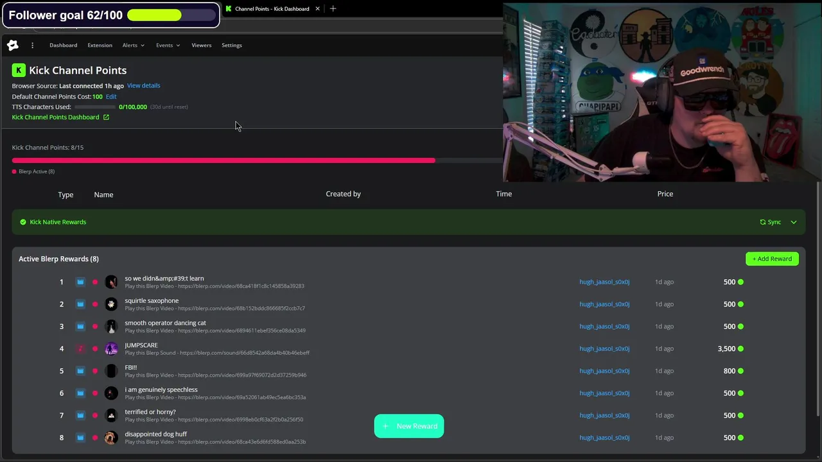Click the Created by column header

click(343, 194)
